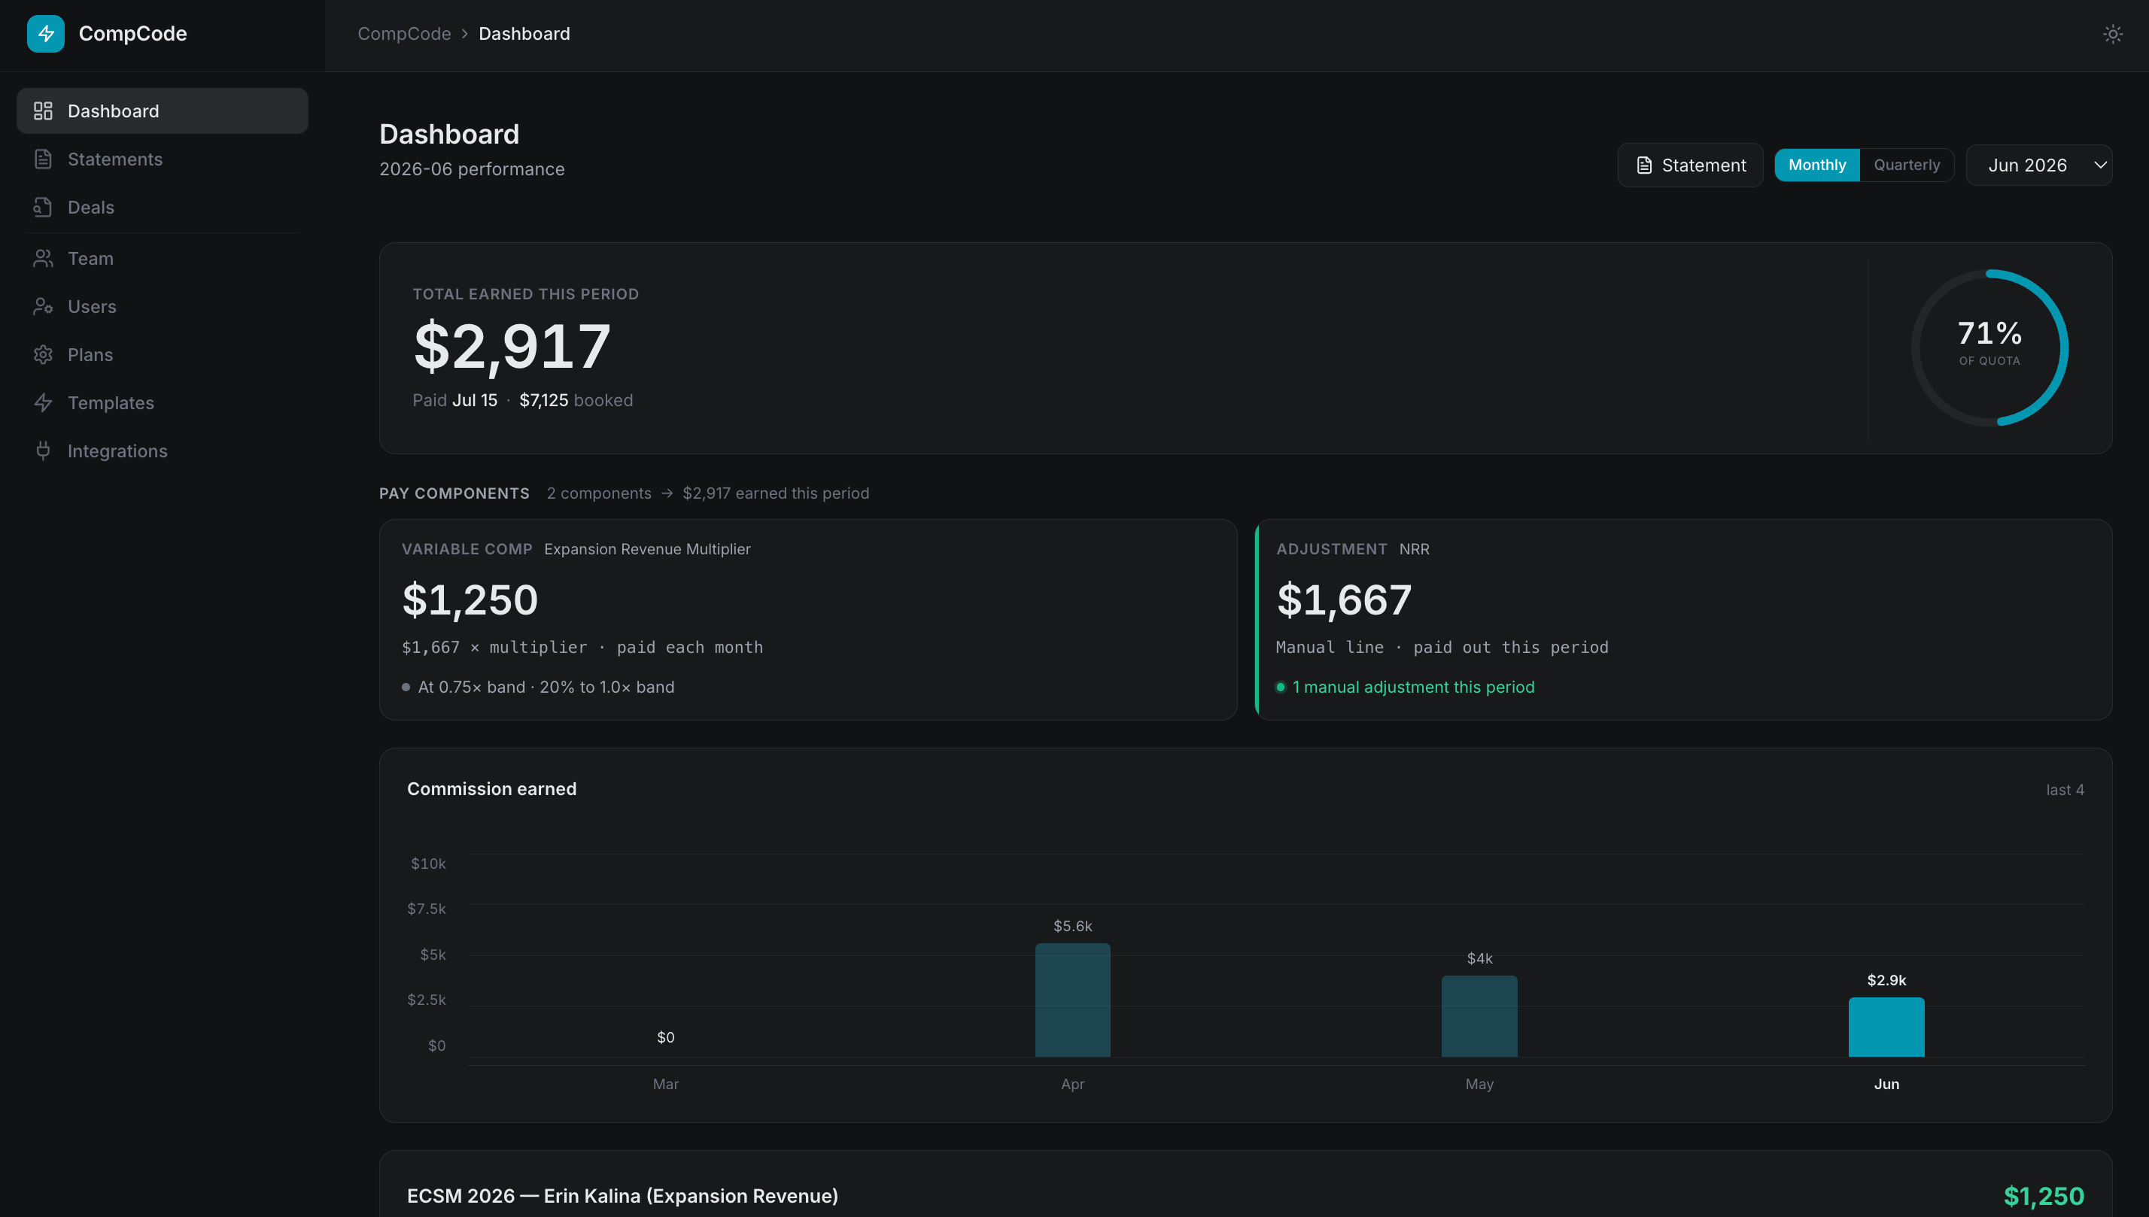
Task: Click the Team people icon
Action: pos(43,258)
